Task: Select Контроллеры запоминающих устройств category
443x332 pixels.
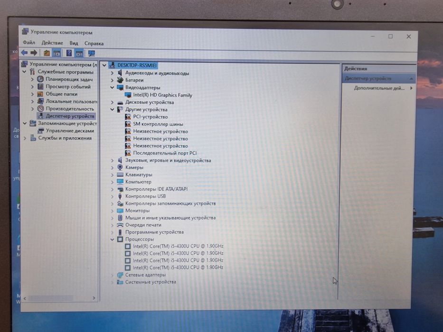Action: (x=170, y=203)
